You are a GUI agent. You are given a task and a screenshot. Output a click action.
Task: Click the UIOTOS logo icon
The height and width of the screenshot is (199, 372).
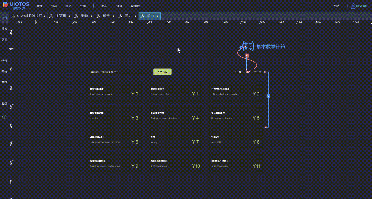tap(5, 4)
